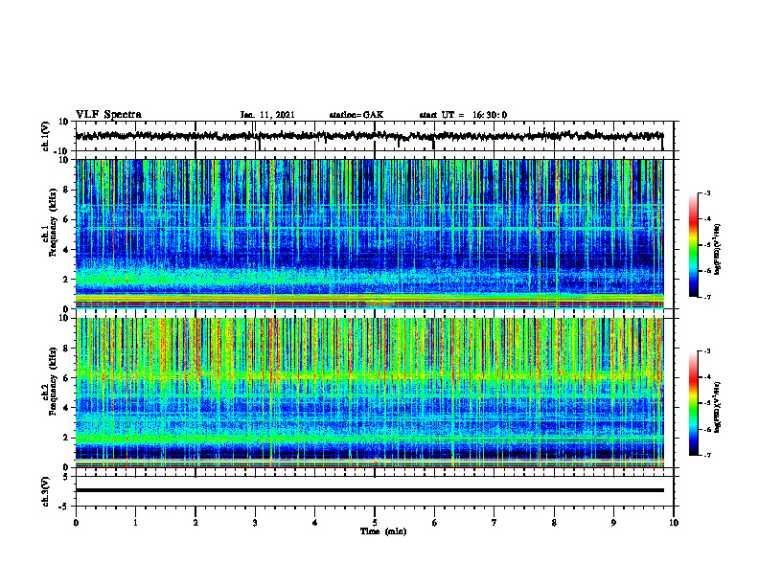Click the "ch.3(V)" axis label
The image size is (759, 586).
[46, 491]
